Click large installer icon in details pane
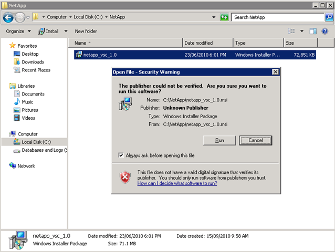The height and width of the screenshot is (252, 335). click(x=18, y=240)
